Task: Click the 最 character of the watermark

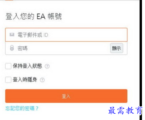Action: tap(112, 110)
